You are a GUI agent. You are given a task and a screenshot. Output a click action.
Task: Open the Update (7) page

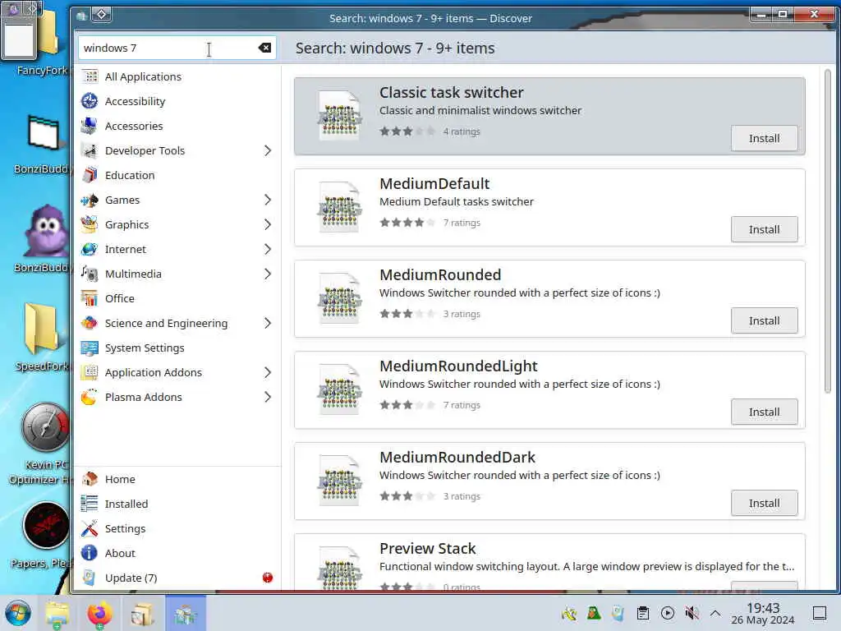point(177,578)
